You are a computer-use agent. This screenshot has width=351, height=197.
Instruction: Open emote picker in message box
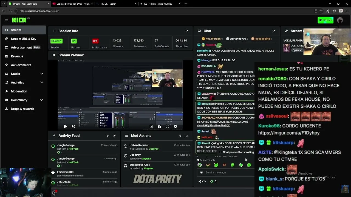[x=201, y=172]
